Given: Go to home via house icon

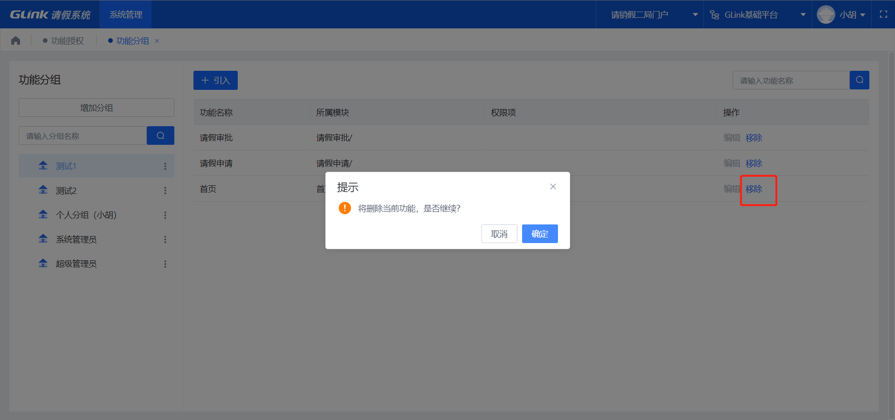Looking at the screenshot, I should [x=16, y=41].
